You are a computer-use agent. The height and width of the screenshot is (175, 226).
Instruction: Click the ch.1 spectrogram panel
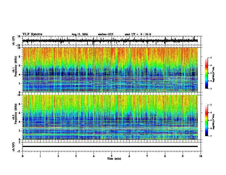click(110, 70)
